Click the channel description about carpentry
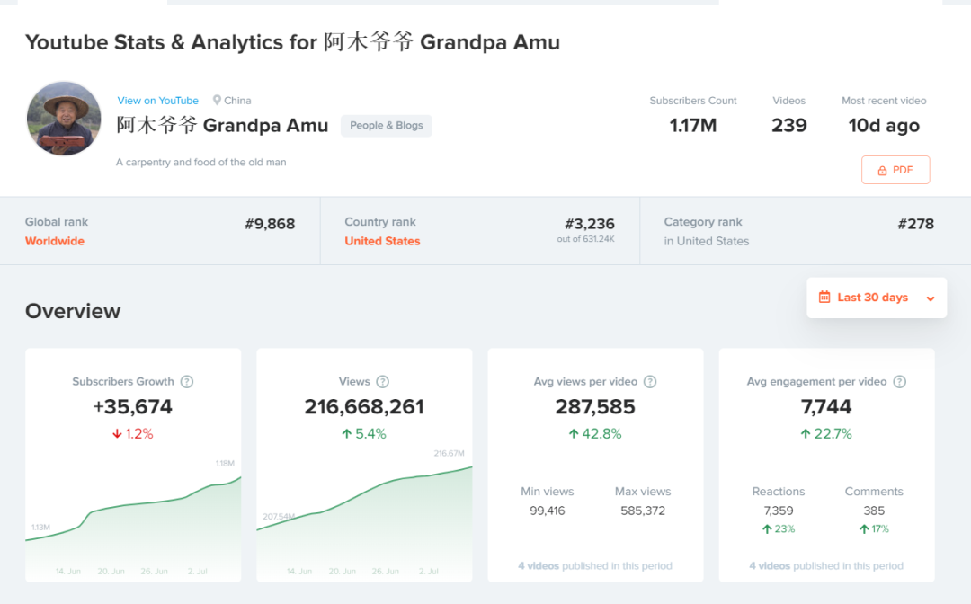Image resolution: width=971 pixels, height=604 pixels. pos(201,162)
